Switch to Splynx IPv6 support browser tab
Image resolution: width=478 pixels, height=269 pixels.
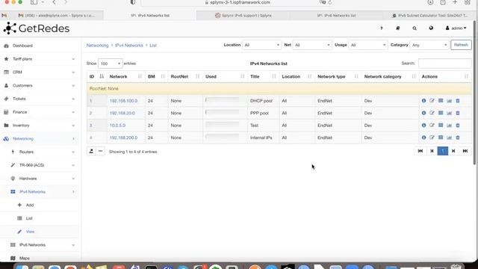[x=243, y=15]
